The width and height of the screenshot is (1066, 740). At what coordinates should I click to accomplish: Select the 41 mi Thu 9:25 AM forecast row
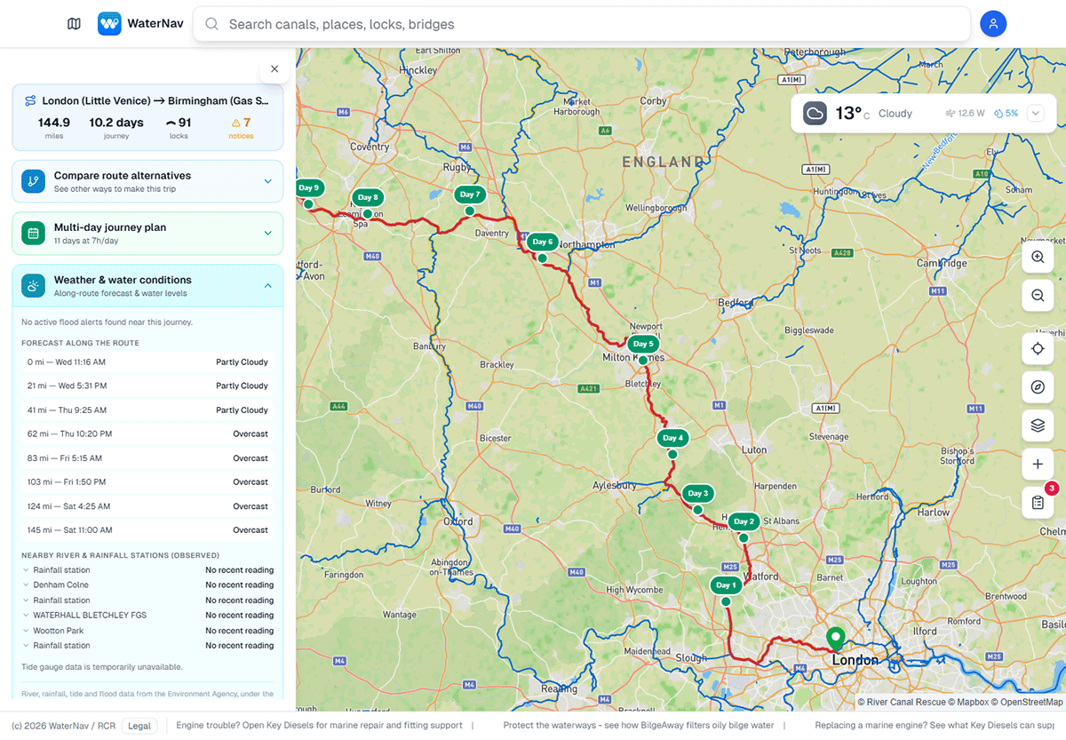(147, 410)
